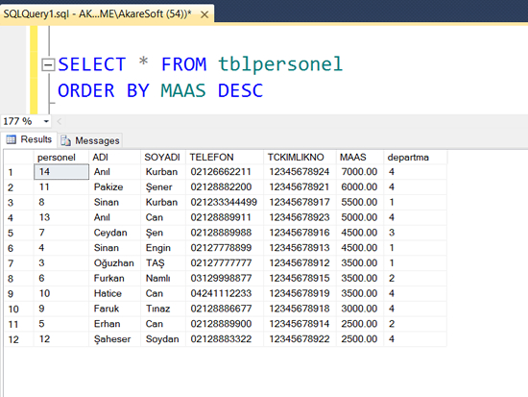The width and height of the screenshot is (528, 397).
Task: Click the TCKIMLIKNO column header
Action: [x=300, y=158]
